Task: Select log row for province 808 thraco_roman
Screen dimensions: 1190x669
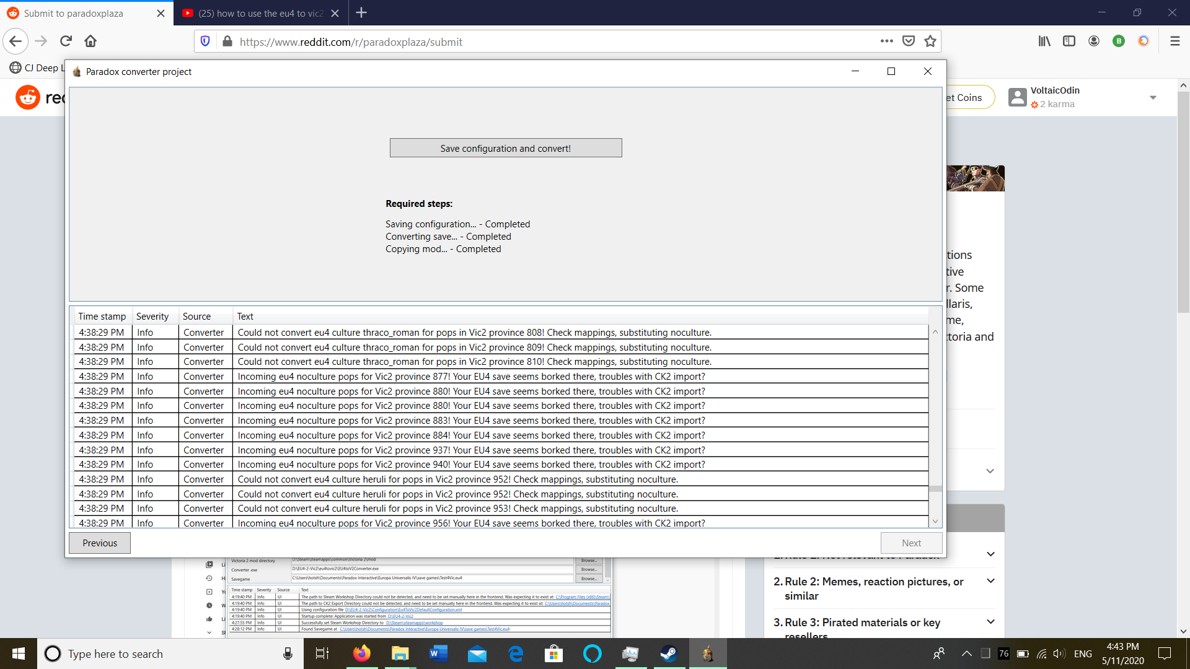Action: coord(501,333)
